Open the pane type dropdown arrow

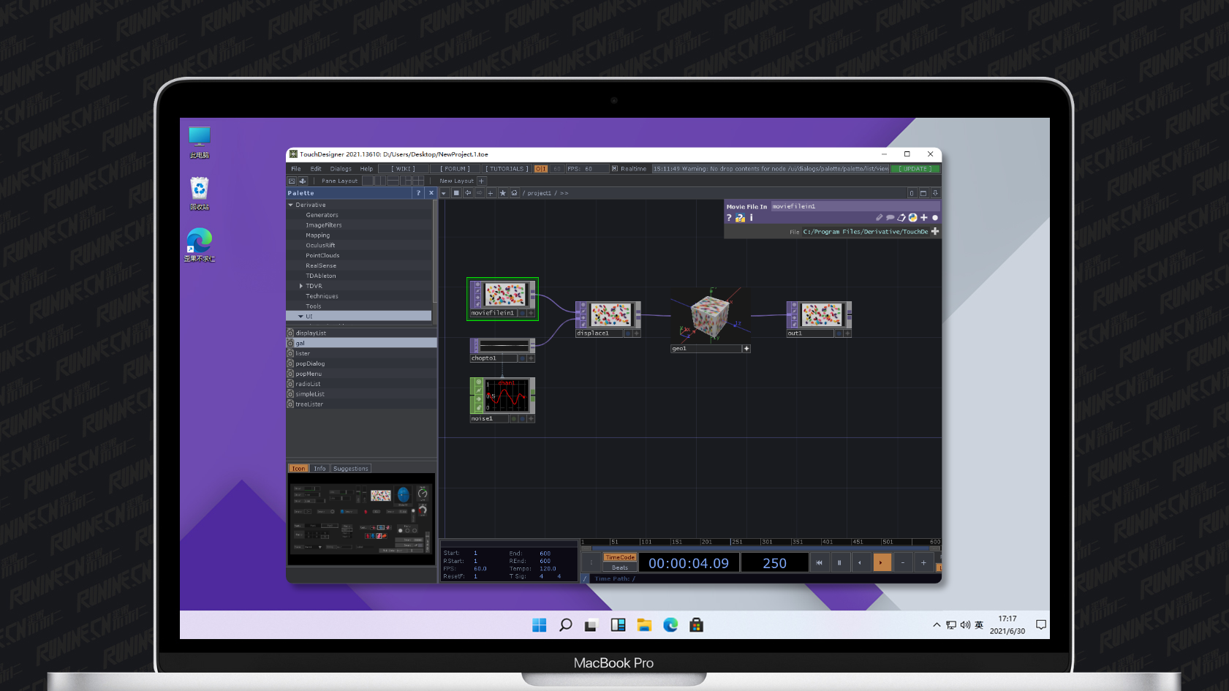[x=444, y=193]
